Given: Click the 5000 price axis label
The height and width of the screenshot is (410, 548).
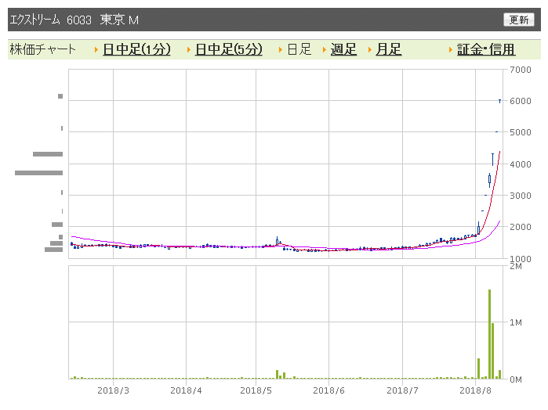Looking at the screenshot, I should tap(520, 132).
